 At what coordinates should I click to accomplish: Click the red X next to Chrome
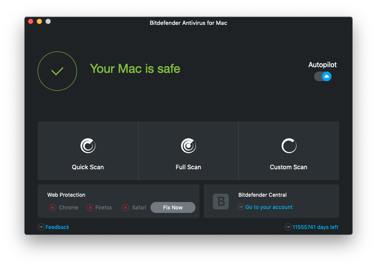[52, 208]
